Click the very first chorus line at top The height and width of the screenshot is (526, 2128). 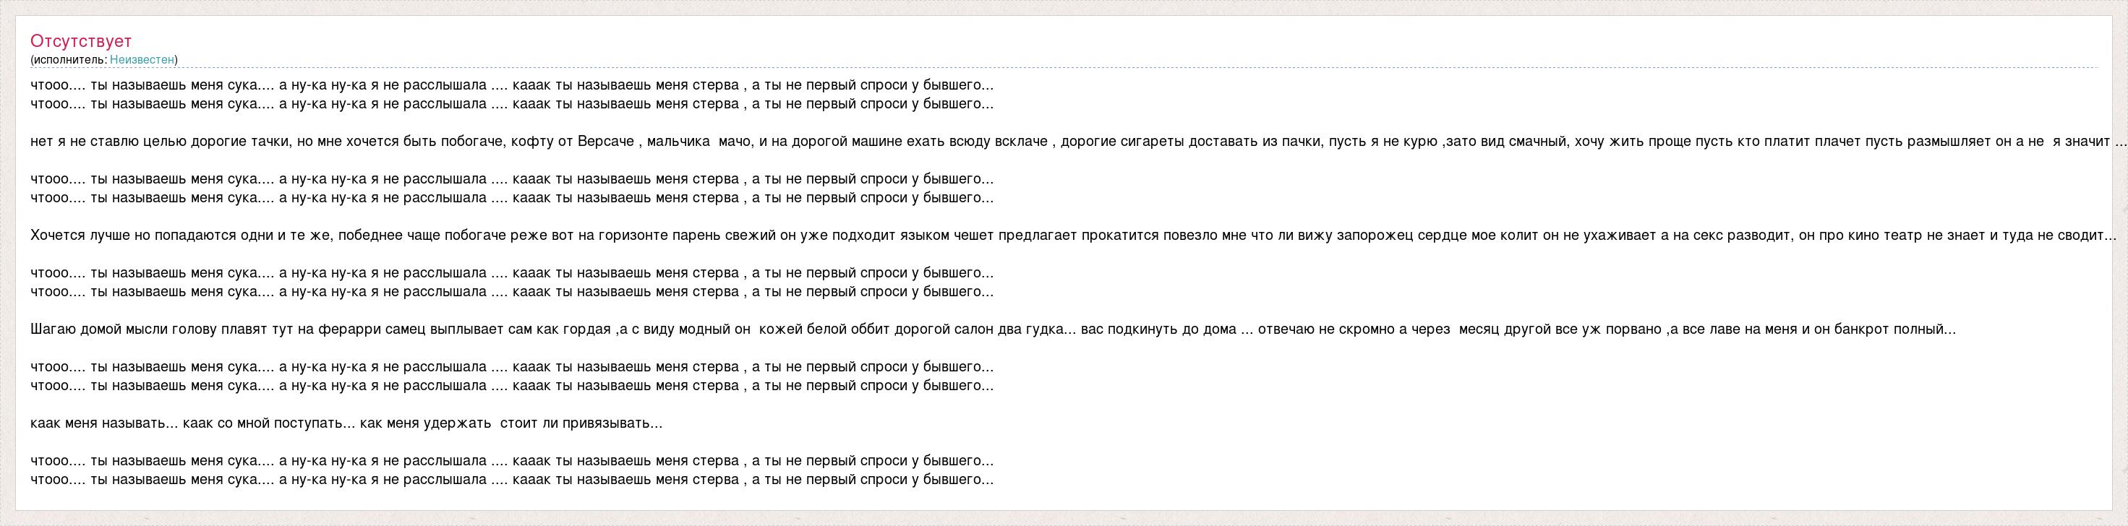511,85
